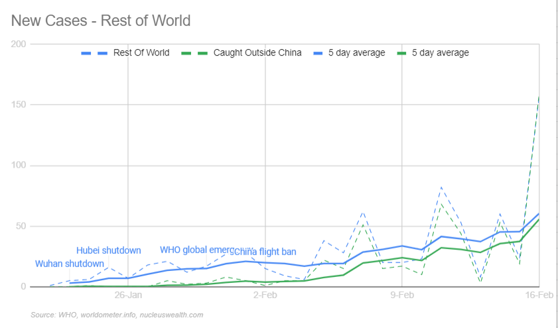The width and height of the screenshot is (558, 328).
Task: Click the 9-Feb x-axis date label
Action: click(x=401, y=296)
